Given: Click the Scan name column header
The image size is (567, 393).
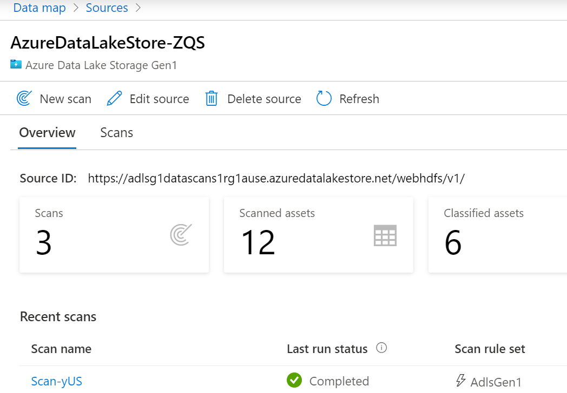Looking at the screenshot, I should pyautogui.click(x=61, y=349).
